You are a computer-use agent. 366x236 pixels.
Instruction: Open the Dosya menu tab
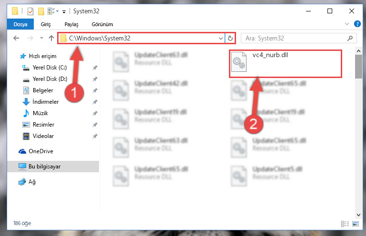tap(20, 24)
